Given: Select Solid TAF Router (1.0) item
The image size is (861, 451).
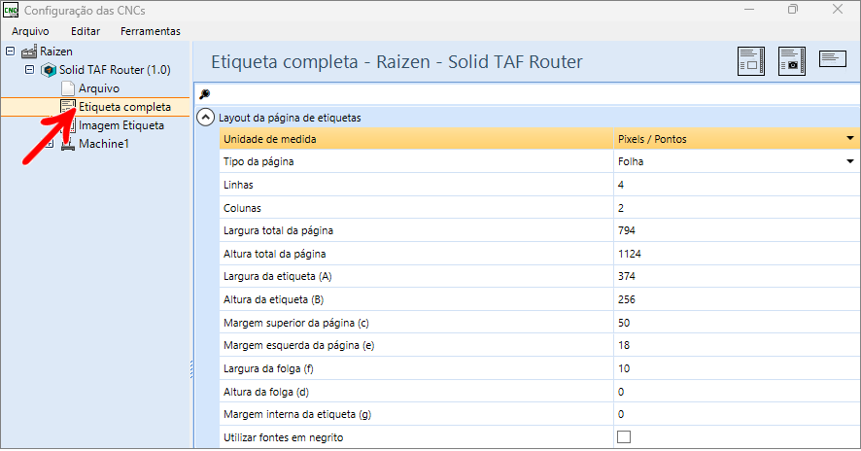Looking at the screenshot, I should pyautogui.click(x=115, y=70).
